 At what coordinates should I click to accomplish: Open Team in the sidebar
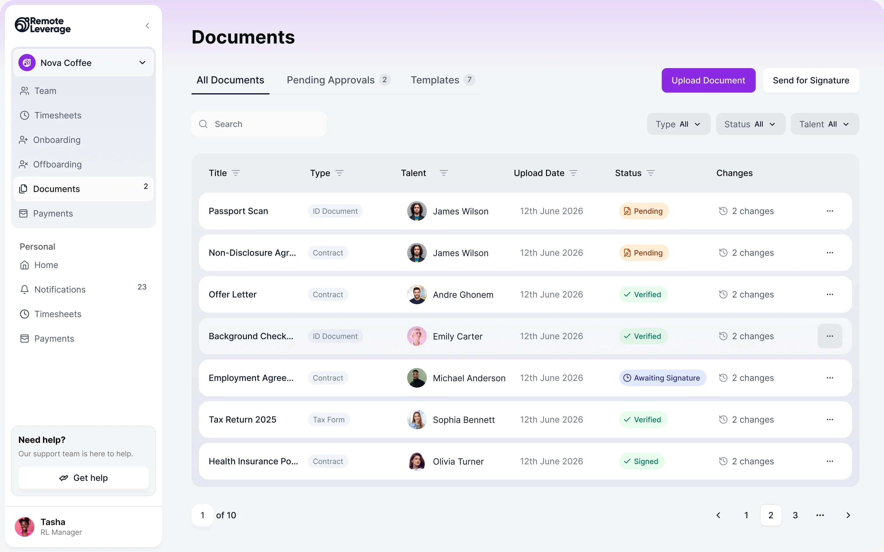pyautogui.click(x=83, y=91)
